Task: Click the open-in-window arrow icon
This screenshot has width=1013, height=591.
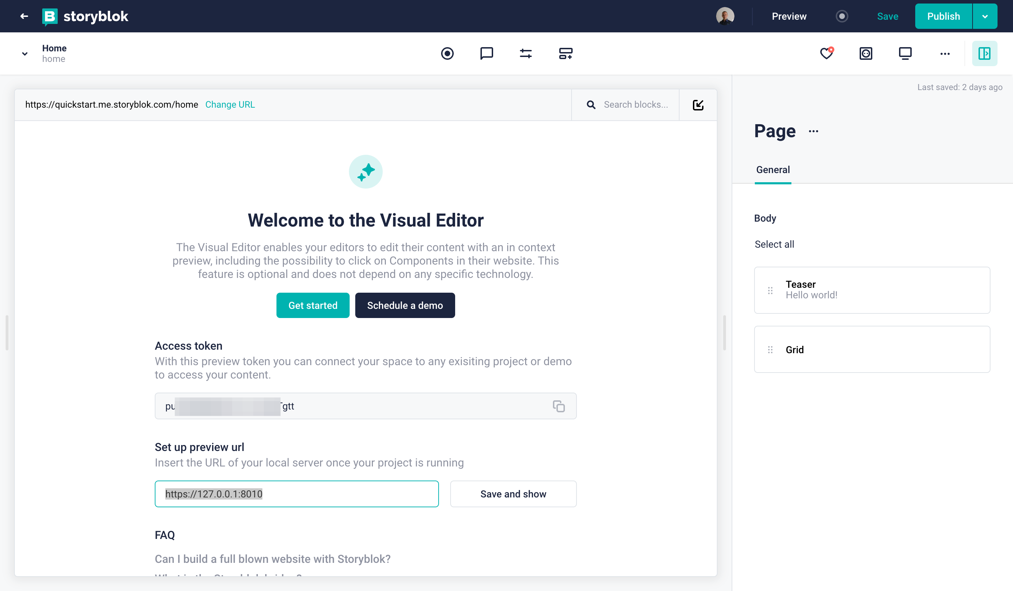Action: (698, 104)
